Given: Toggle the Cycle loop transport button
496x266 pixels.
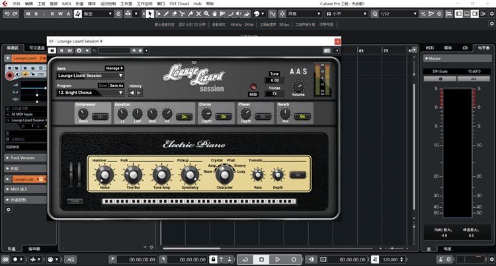Looking at the screenshot, I should click(245, 259).
